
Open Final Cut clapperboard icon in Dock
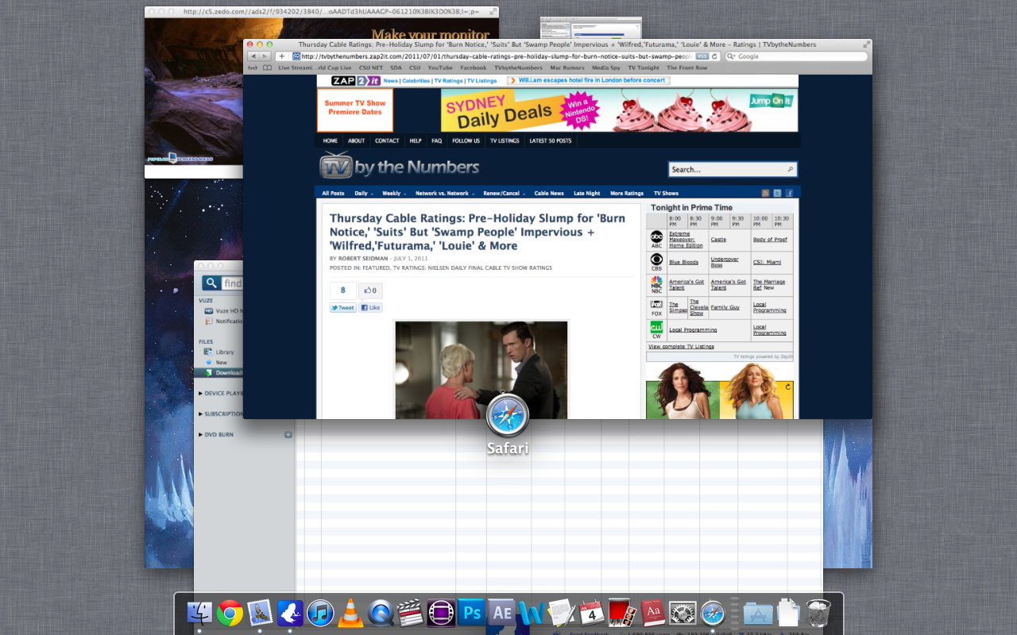click(x=411, y=612)
